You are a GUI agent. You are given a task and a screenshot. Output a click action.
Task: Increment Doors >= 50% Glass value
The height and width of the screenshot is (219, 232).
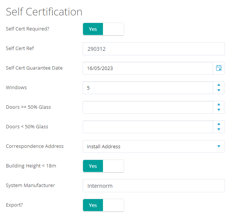tap(219, 105)
